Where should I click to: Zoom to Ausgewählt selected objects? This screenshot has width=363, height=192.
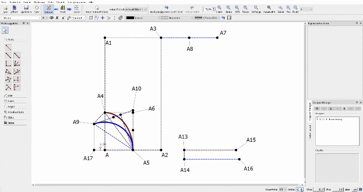click(269, 9)
